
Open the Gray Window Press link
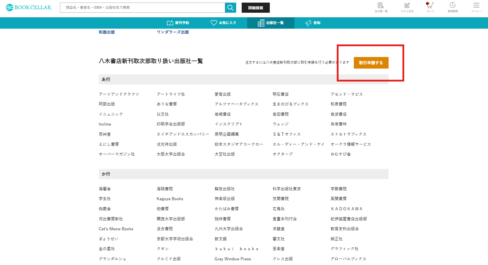233,259
